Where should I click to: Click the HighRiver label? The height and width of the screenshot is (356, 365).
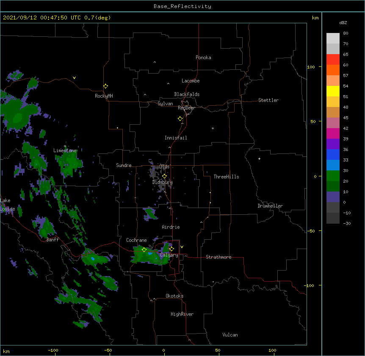(x=182, y=314)
